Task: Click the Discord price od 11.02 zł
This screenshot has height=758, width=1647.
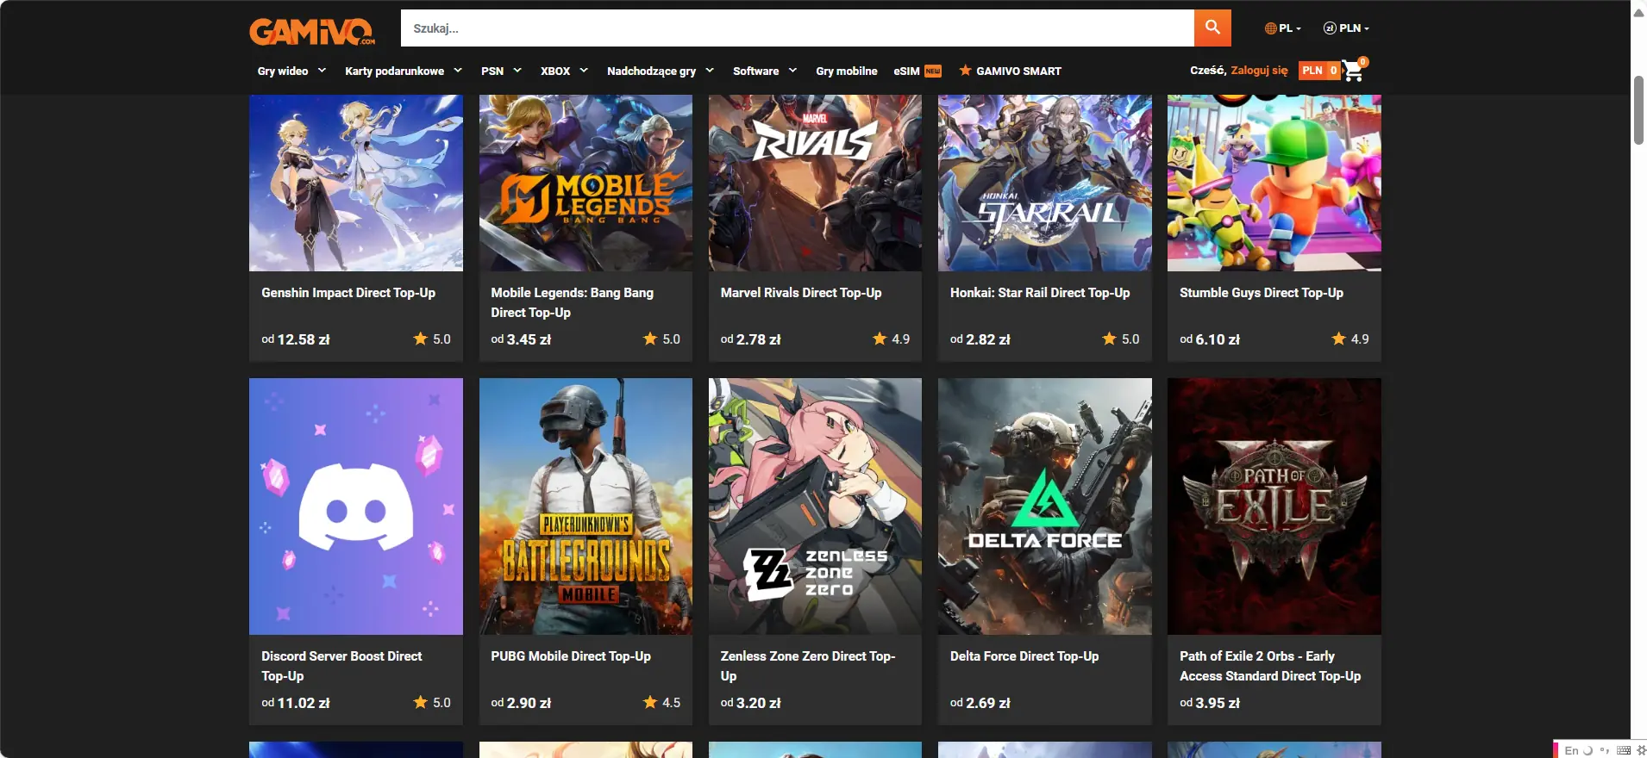Action: pyautogui.click(x=296, y=703)
